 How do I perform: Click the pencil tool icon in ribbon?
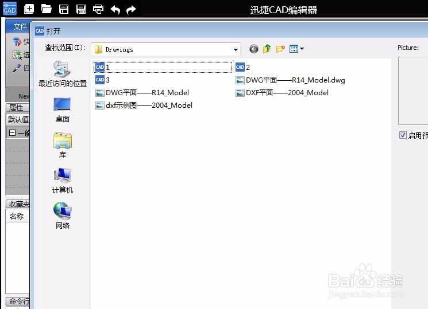(17, 68)
